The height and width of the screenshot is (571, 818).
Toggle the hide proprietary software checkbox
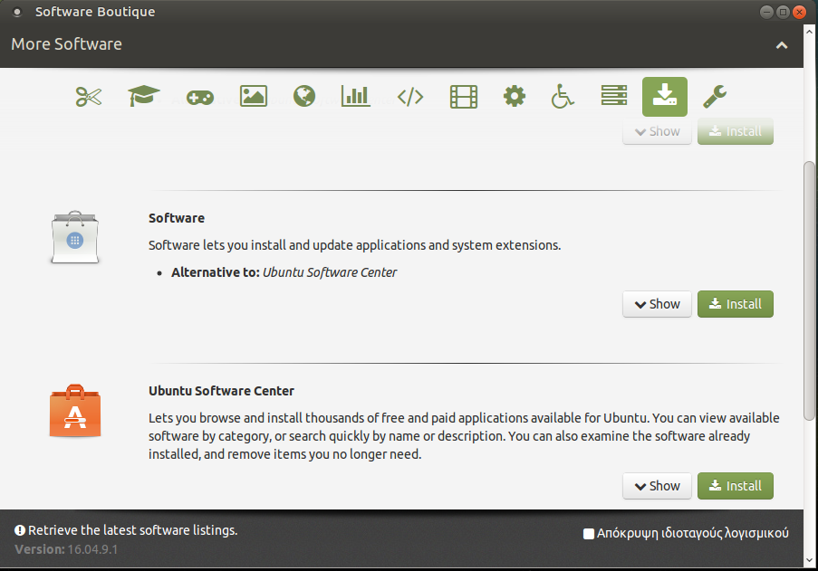pos(589,534)
